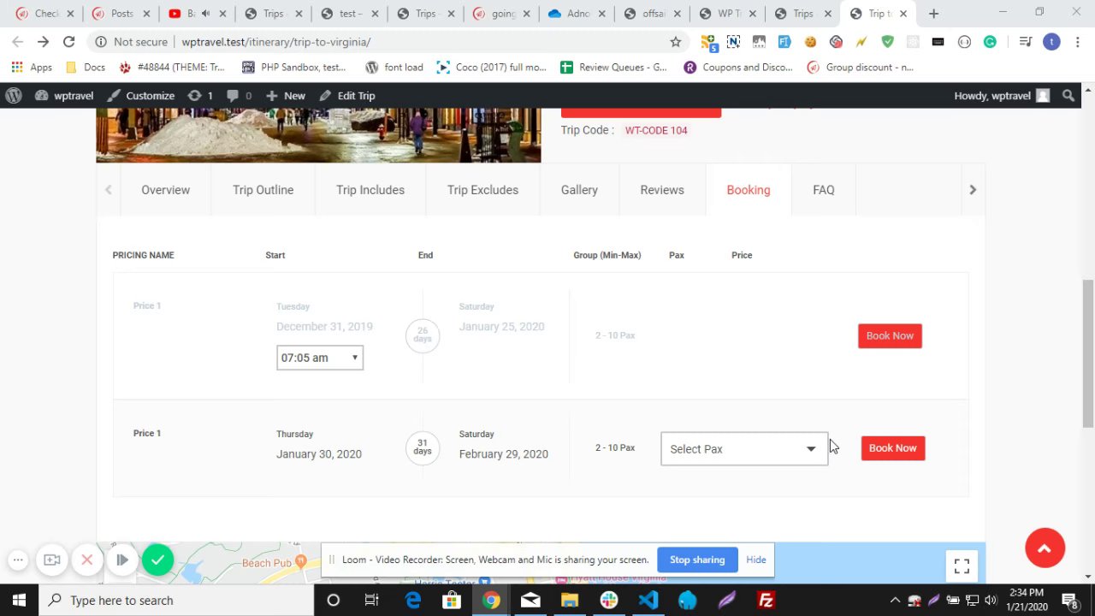Open the WordPress logo menu in admin bar
The width and height of the screenshot is (1095, 616).
click(x=14, y=96)
